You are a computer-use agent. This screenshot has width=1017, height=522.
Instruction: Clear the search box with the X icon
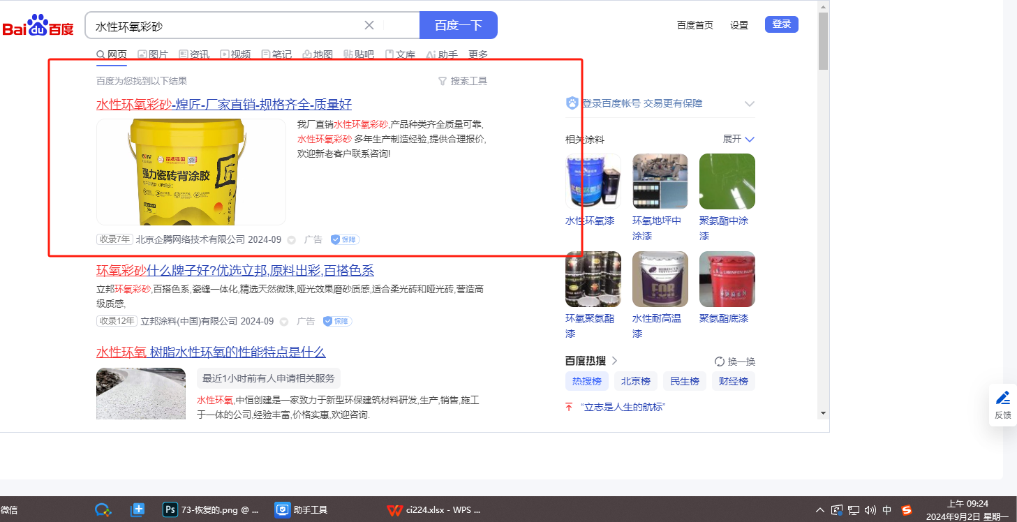point(369,25)
